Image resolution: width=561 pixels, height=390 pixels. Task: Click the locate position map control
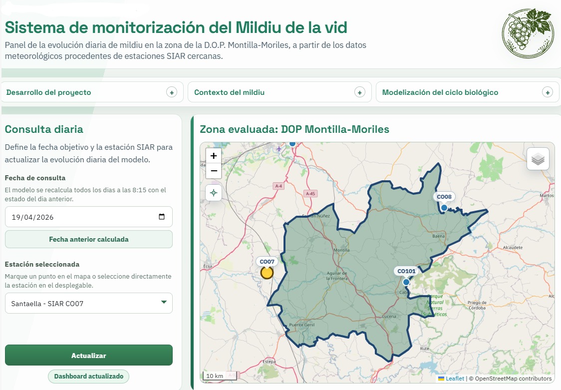(214, 193)
